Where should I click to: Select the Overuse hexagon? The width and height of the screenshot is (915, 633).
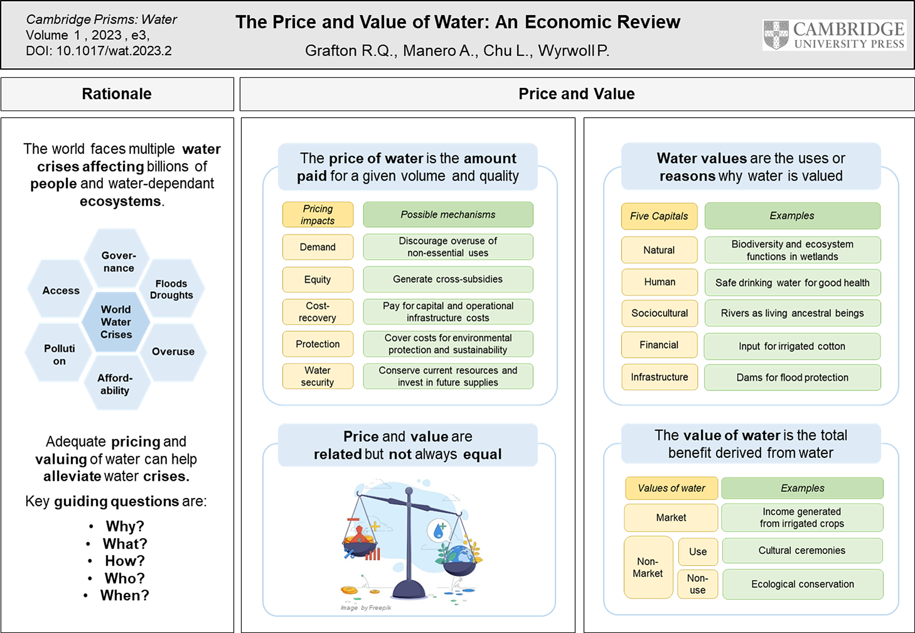(x=173, y=352)
